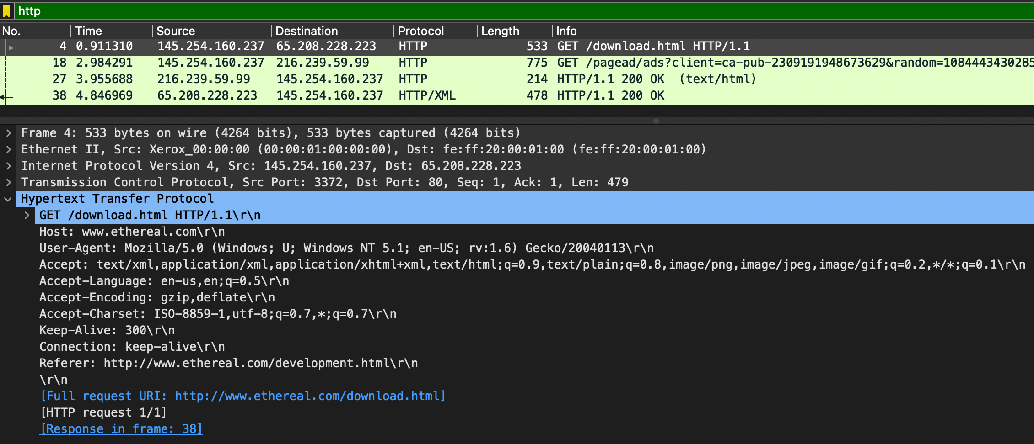The width and height of the screenshot is (1034, 444).
Task: Select packet 18 GET /pagead/ads row
Action: point(517,63)
